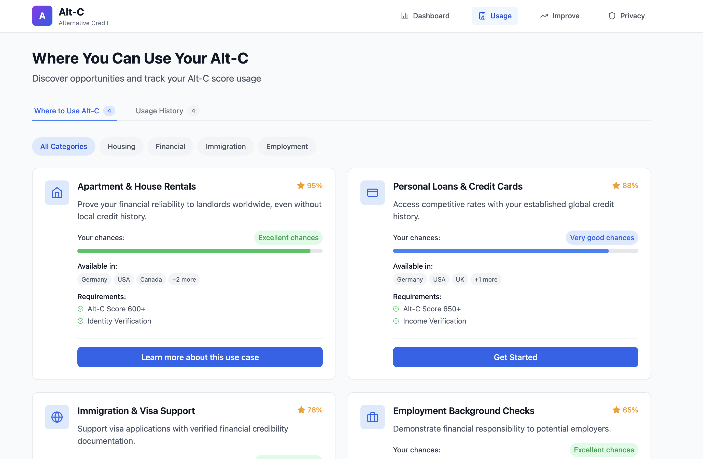
Task: Expand the +1 more countries chip
Action: pos(486,279)
